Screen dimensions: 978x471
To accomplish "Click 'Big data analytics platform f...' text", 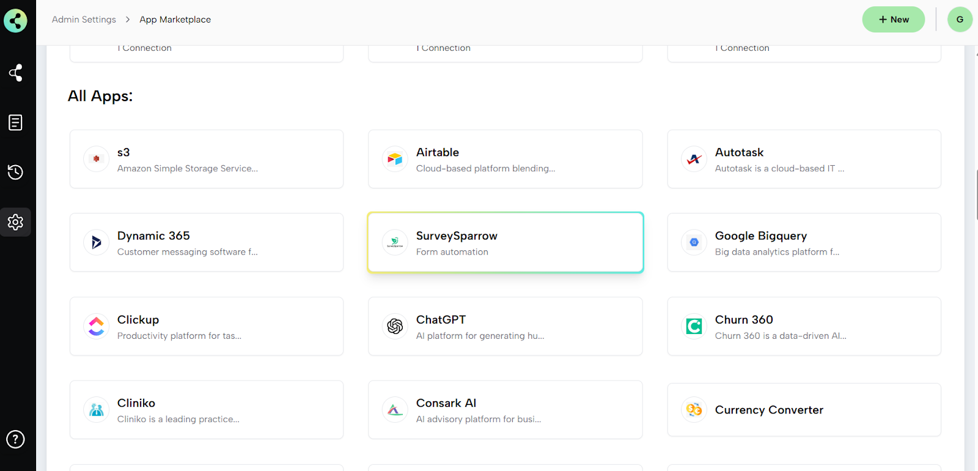I will tap(777, 251).
